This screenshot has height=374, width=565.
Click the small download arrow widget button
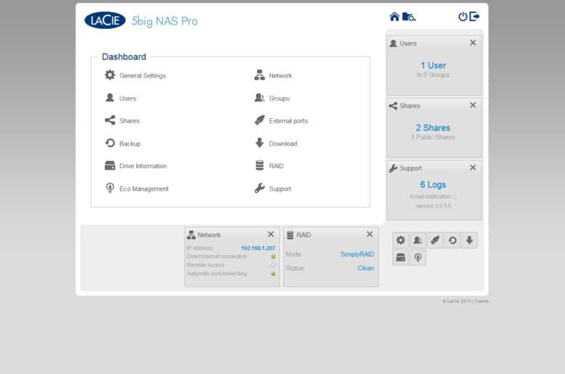[x=469, y=240]
